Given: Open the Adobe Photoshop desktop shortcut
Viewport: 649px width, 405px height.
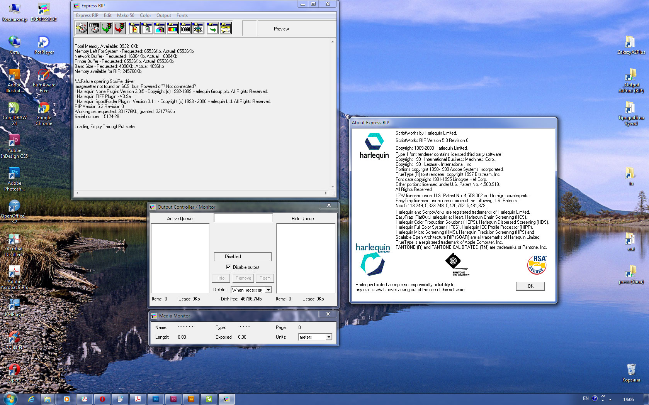Looking at the screenshot, I should tap(14, 179).
